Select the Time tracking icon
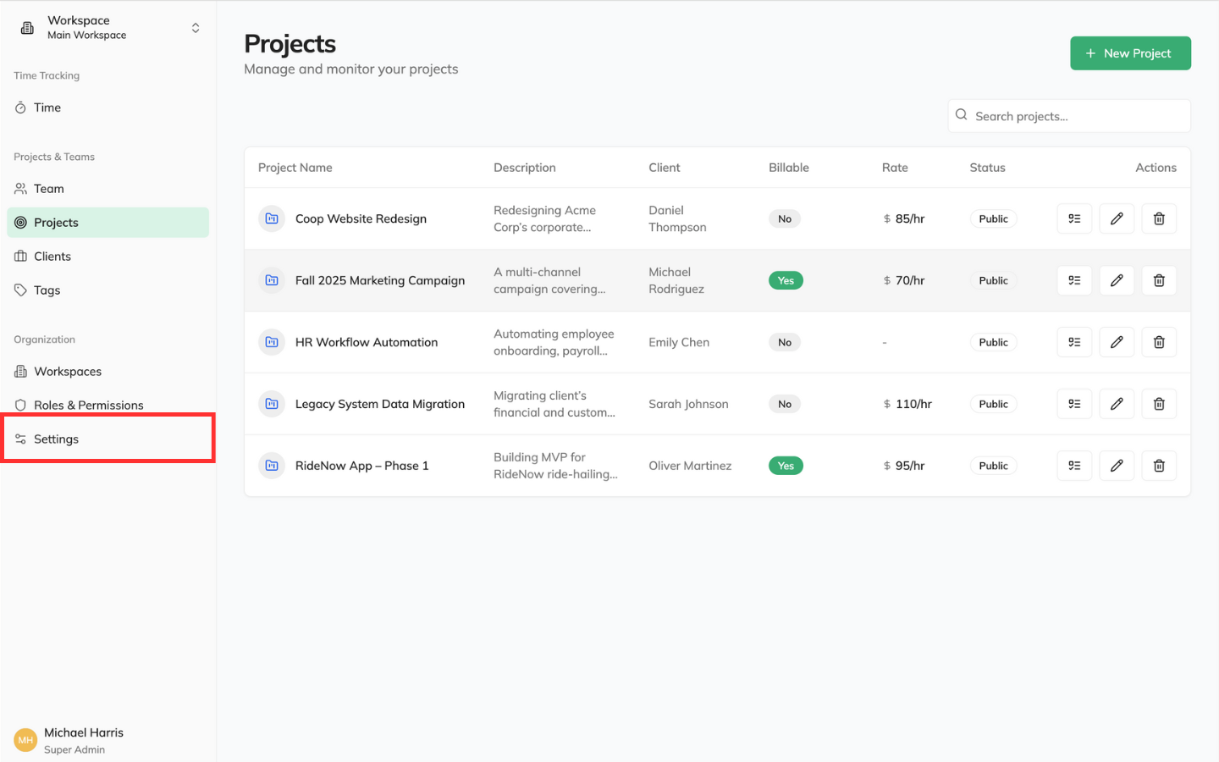The image size is (1219, 762). pyautogui.click(x=21, y=108)
